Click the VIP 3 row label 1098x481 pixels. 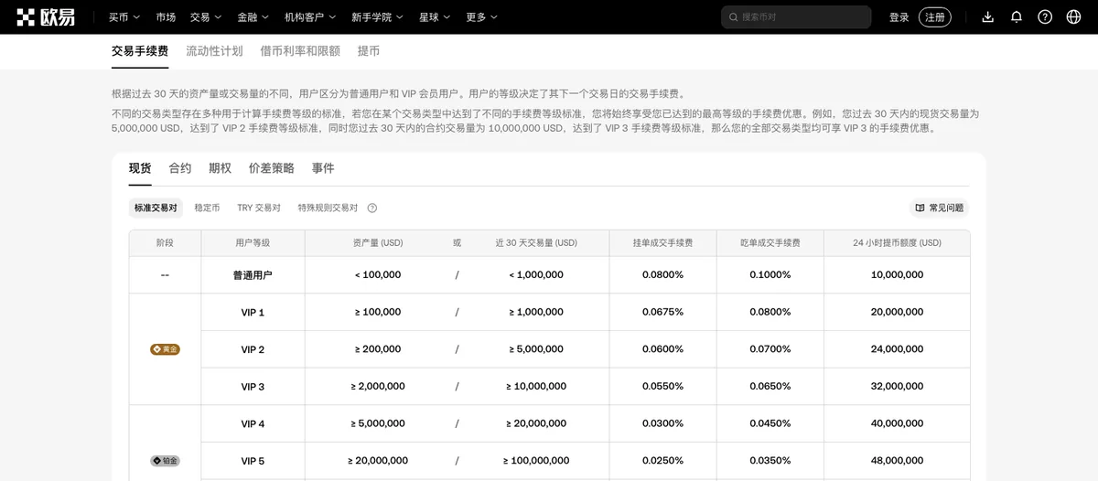coord(253,387)
